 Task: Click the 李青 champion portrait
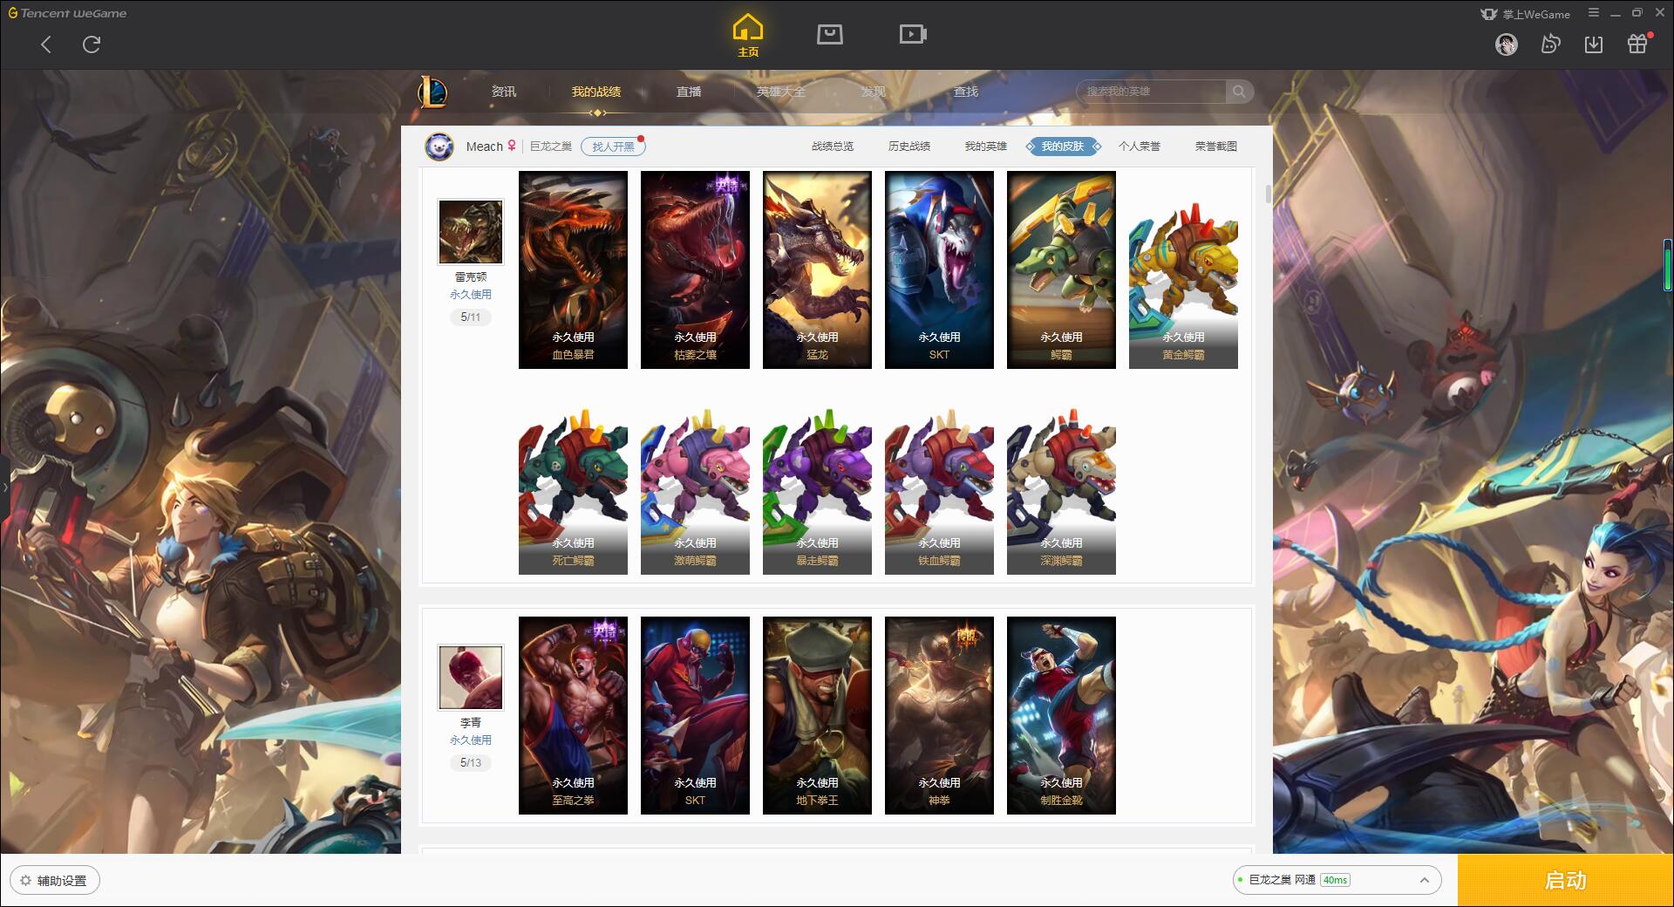point(471,678)
